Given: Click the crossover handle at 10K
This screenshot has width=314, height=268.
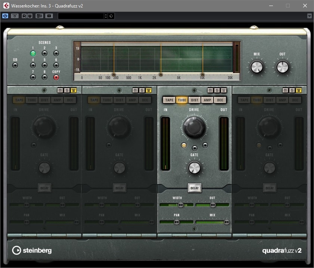Looking at the screenshot, I should [x=203, y=75].
